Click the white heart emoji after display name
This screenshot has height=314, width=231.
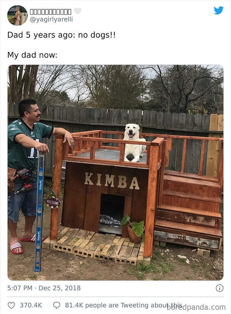(78, 11)
